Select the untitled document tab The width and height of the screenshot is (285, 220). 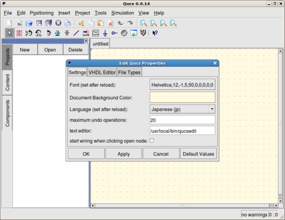[x=101, y=44]
